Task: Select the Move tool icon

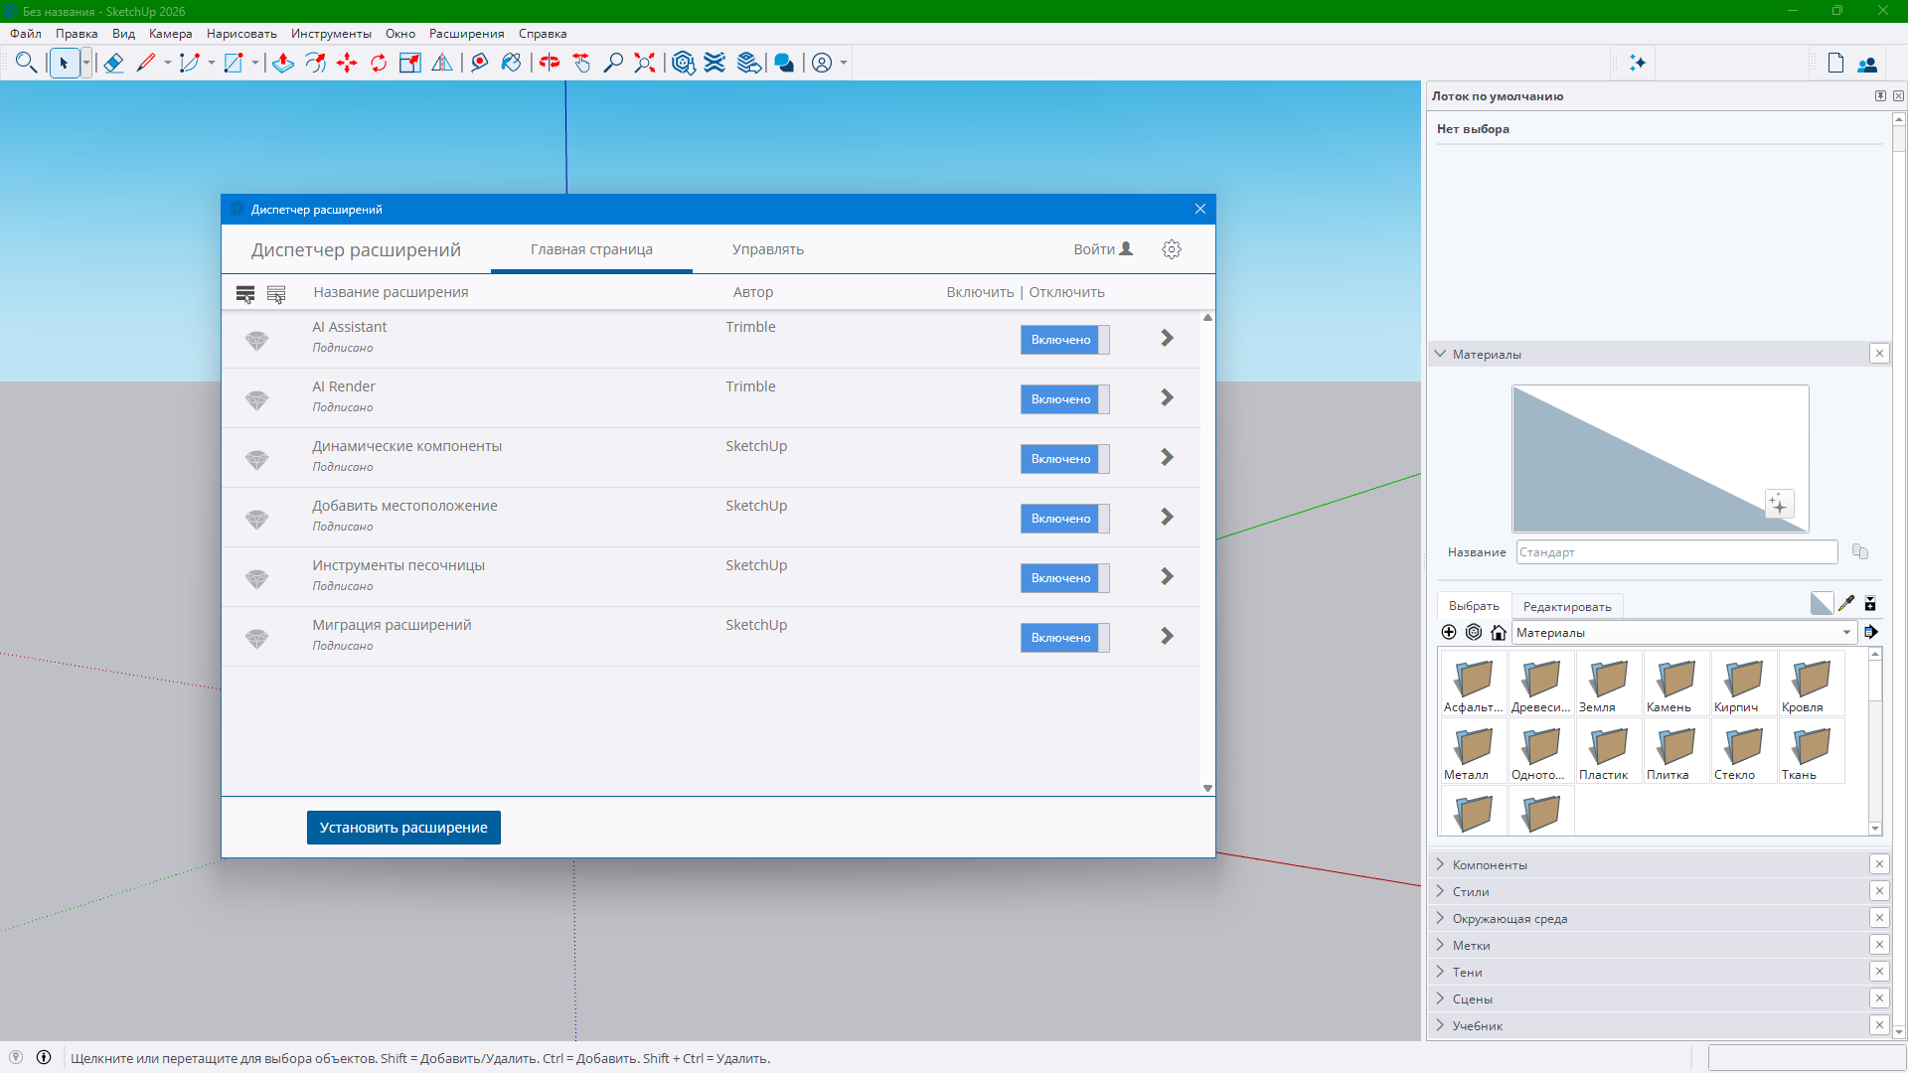Action: click(347, 63)
